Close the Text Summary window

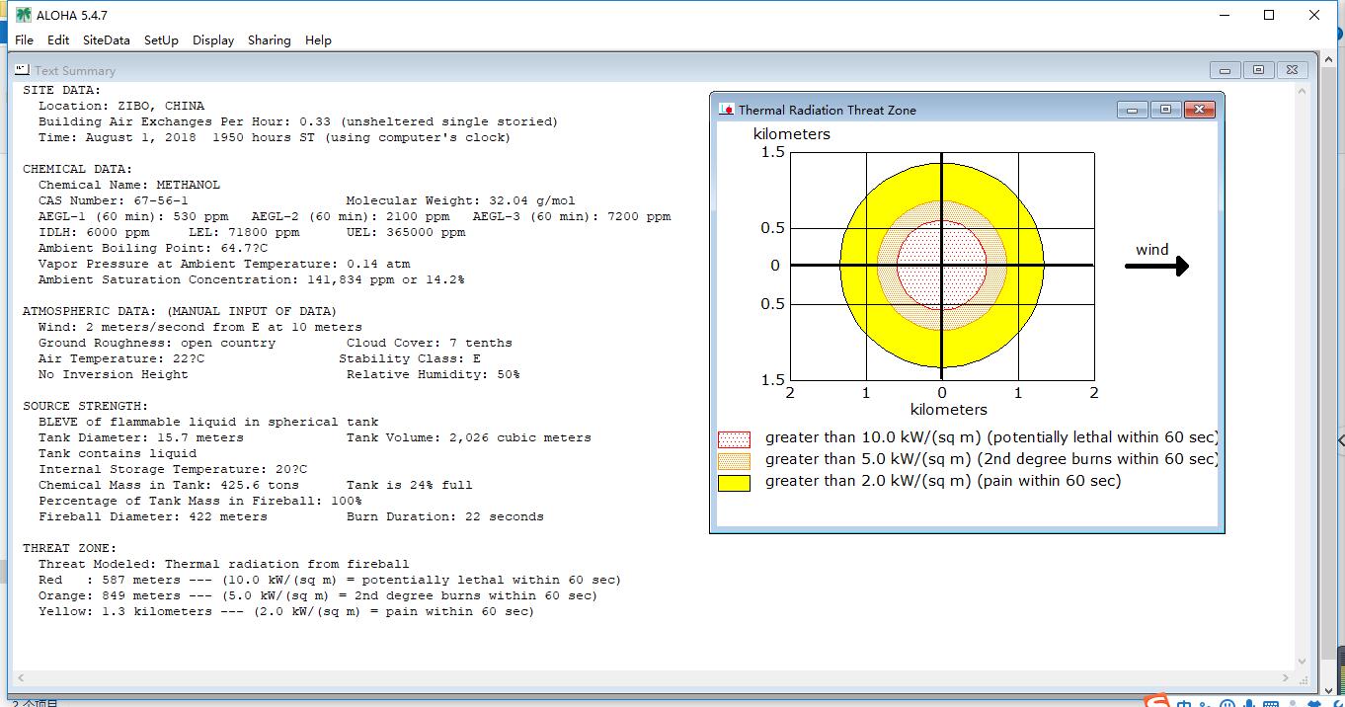(1292, 70)
